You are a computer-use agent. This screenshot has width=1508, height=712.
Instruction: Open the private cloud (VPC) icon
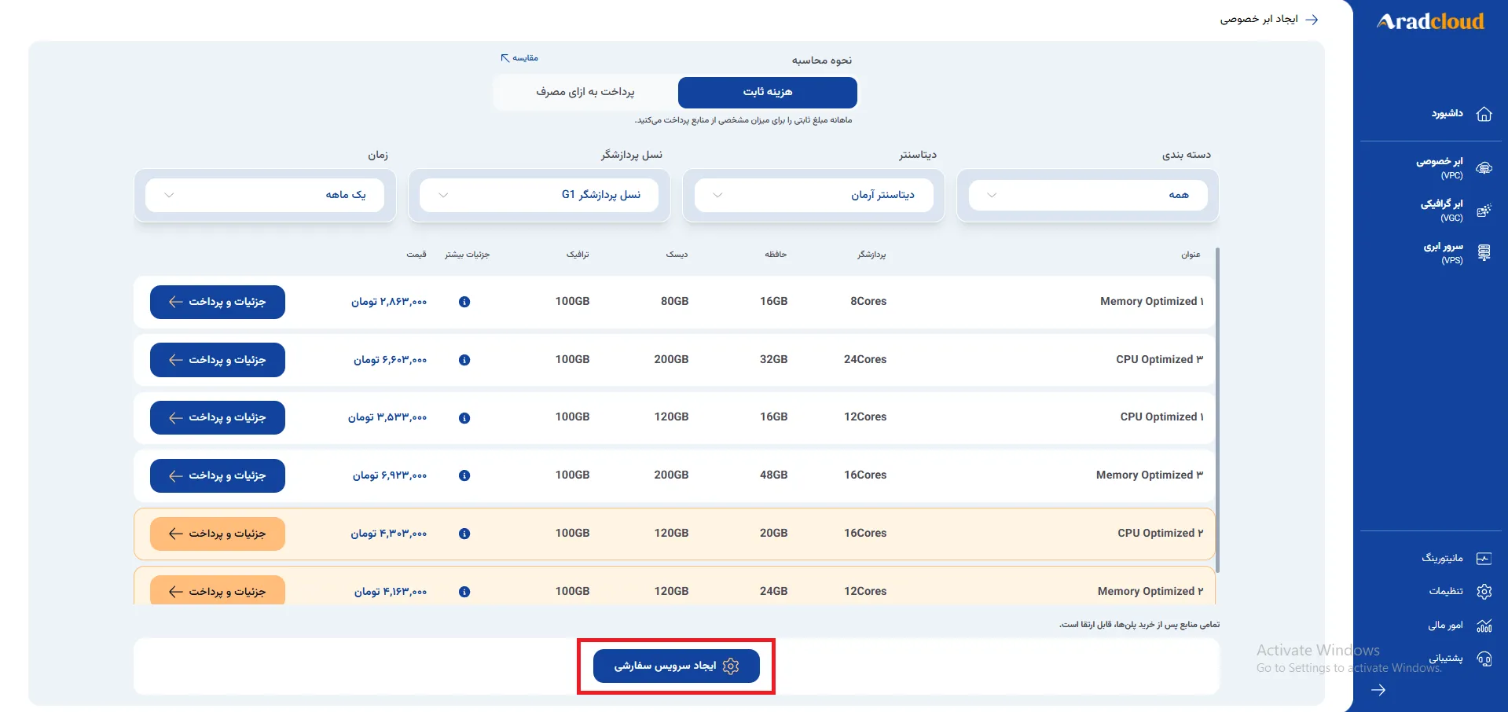point(1484,168)
